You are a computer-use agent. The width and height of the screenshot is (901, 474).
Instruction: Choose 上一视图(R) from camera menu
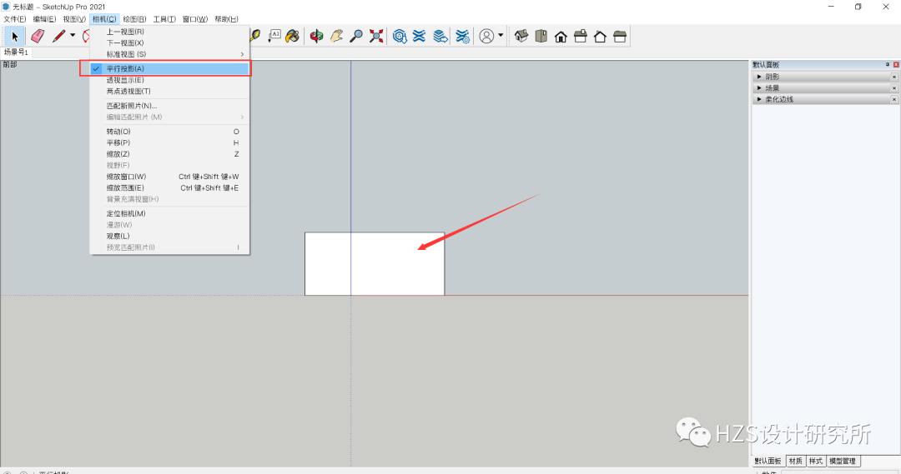[169, 32]
